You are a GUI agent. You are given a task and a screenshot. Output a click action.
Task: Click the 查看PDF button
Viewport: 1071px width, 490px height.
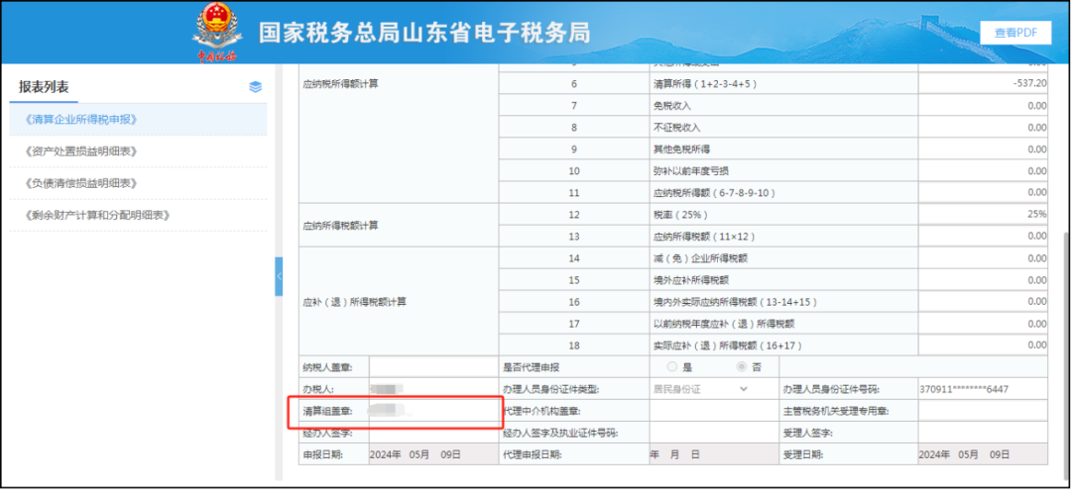point(1015,32)
